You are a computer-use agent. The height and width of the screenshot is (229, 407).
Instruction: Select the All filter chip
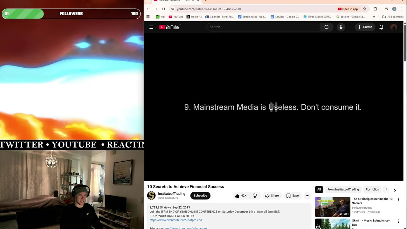[319, 189]
